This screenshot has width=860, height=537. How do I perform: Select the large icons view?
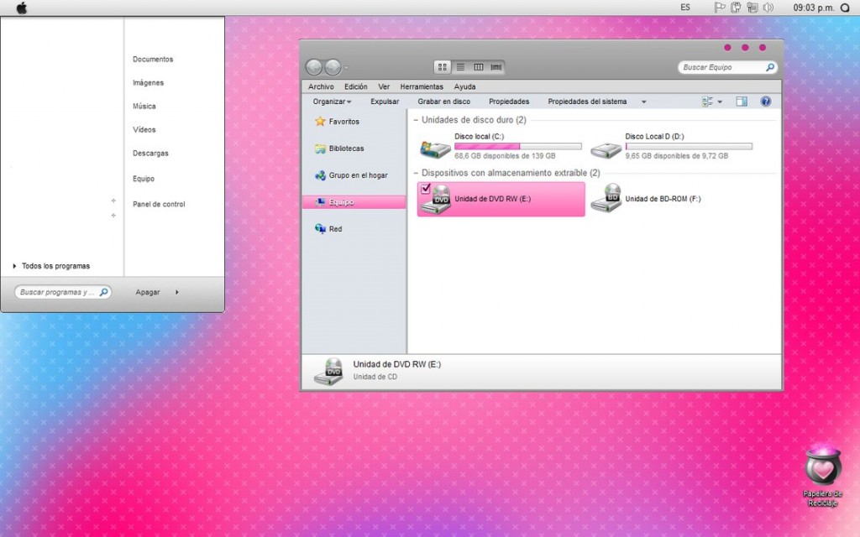[442, 66]
